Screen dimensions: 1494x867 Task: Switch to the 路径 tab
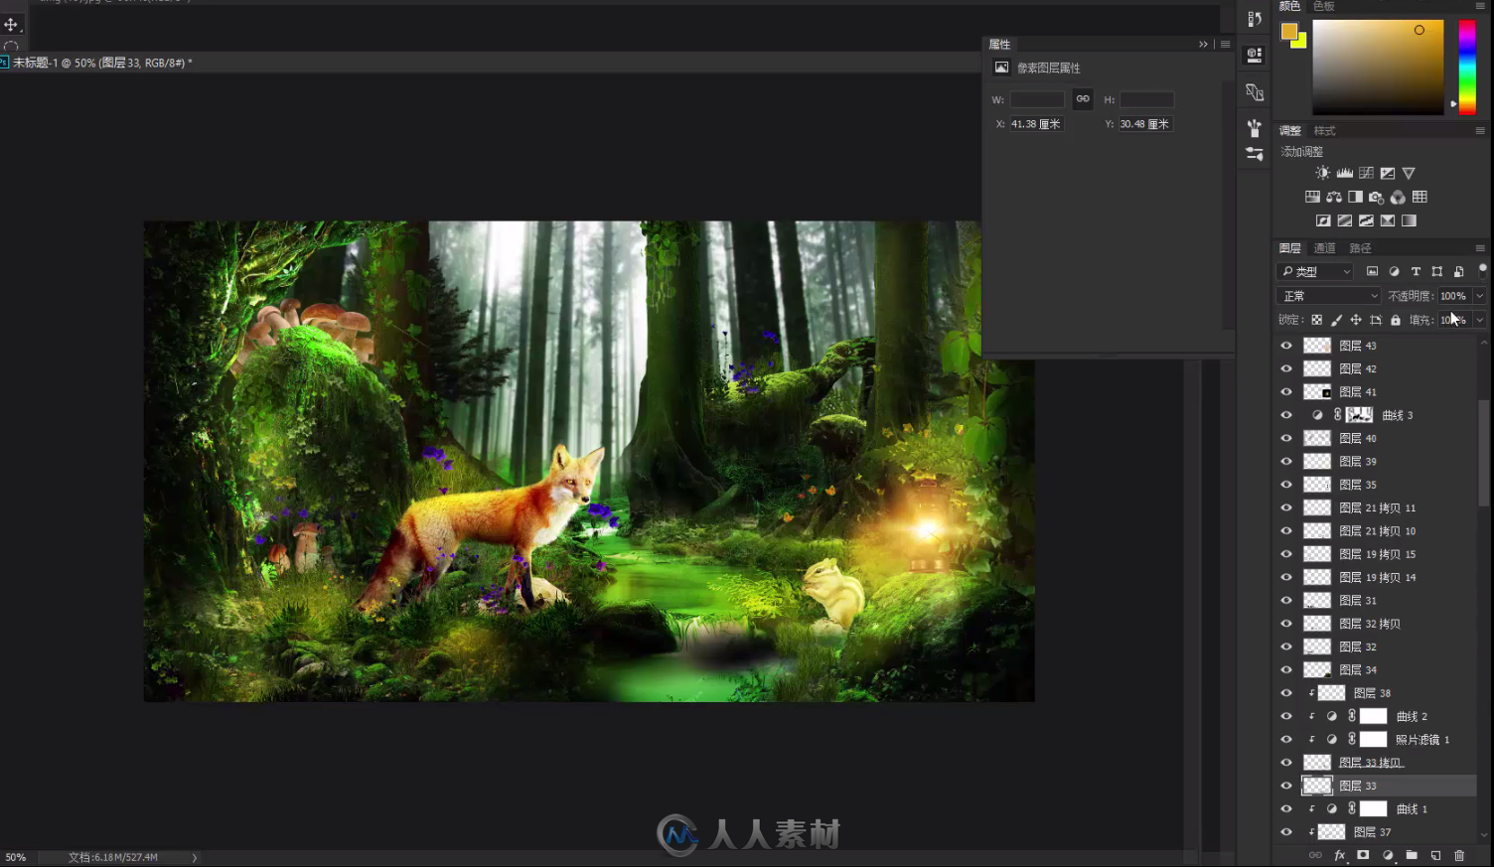(1361, 248)
